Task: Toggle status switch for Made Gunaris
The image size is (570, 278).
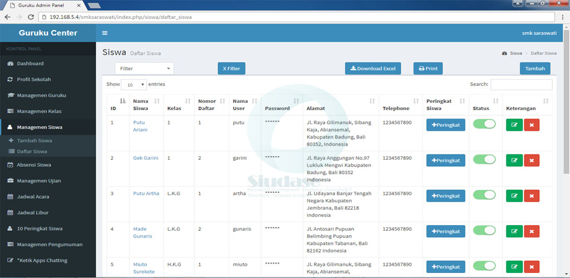Action: (484, 231)
